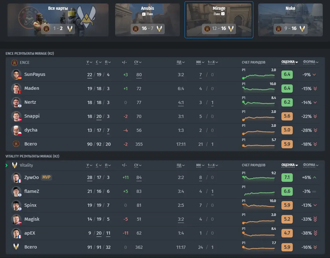The height and width of the screenshot is (258, 330).
Task: Click Nertz 1vsX clutch value 1
Action: coord(212,102)
